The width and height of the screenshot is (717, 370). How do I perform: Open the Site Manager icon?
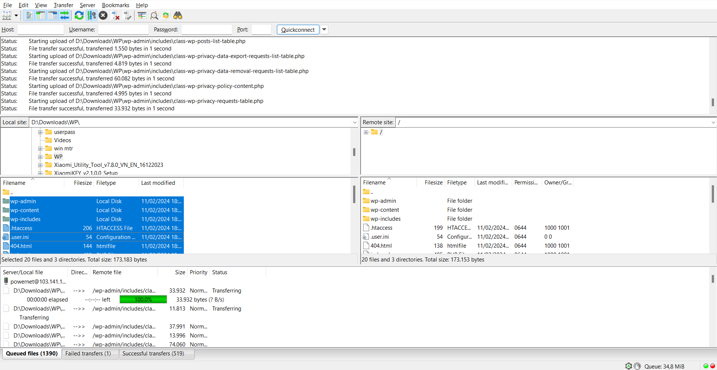[7, 15]
